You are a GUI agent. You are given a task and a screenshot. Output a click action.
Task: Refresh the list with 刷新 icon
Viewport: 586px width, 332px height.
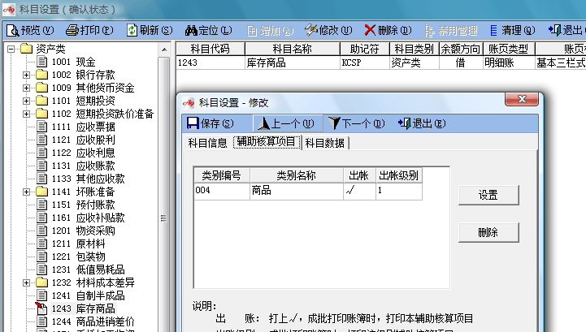click(132, 30)
